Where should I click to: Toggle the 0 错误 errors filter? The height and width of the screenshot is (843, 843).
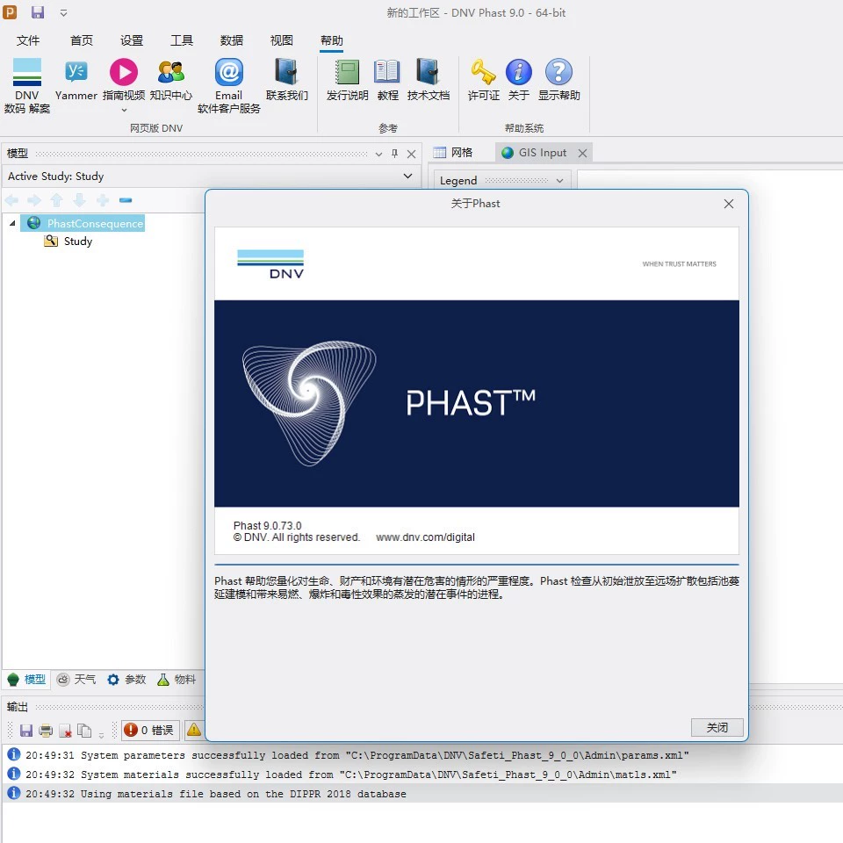[x=149, y=730]
